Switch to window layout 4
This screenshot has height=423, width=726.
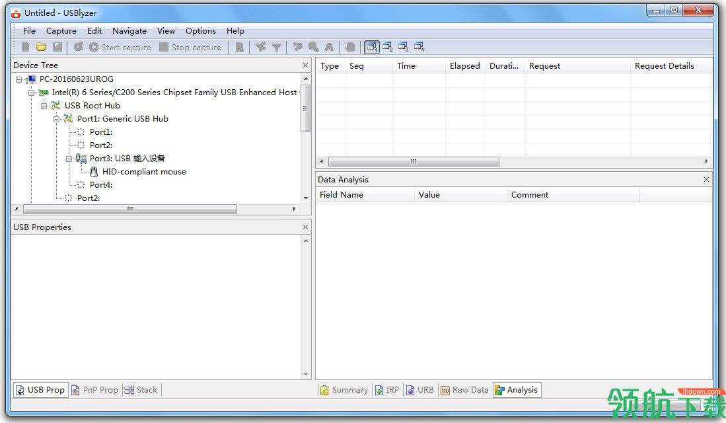coord(419,47)
